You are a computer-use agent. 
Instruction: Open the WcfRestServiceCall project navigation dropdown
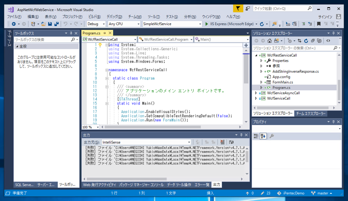(x=135, y=40)
